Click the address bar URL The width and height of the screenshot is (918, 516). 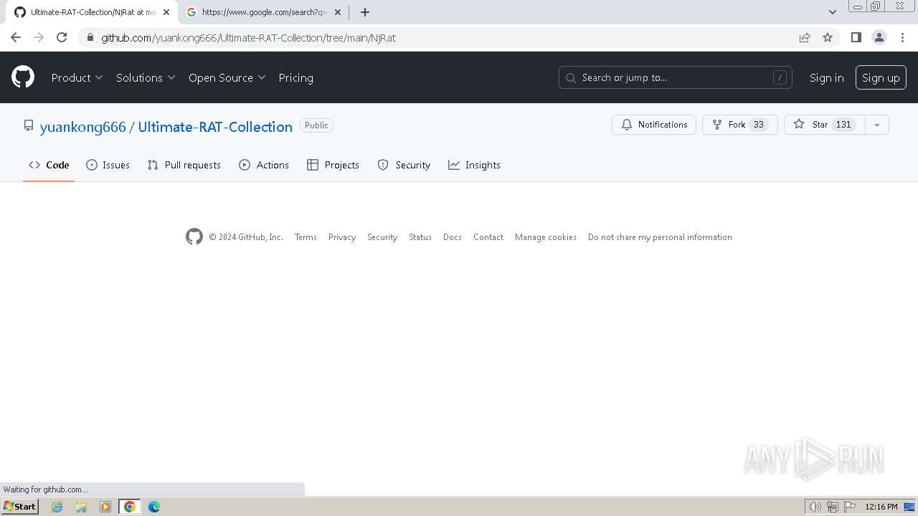(x=248, y=37)
